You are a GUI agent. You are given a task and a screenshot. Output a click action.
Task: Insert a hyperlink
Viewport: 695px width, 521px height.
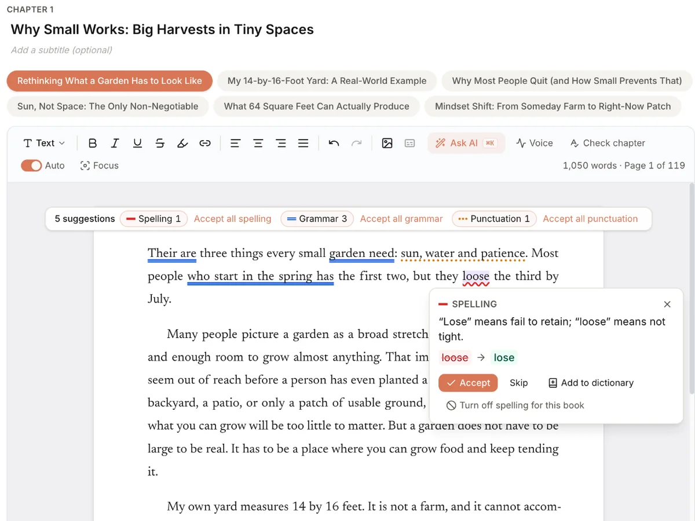[205, 143]
